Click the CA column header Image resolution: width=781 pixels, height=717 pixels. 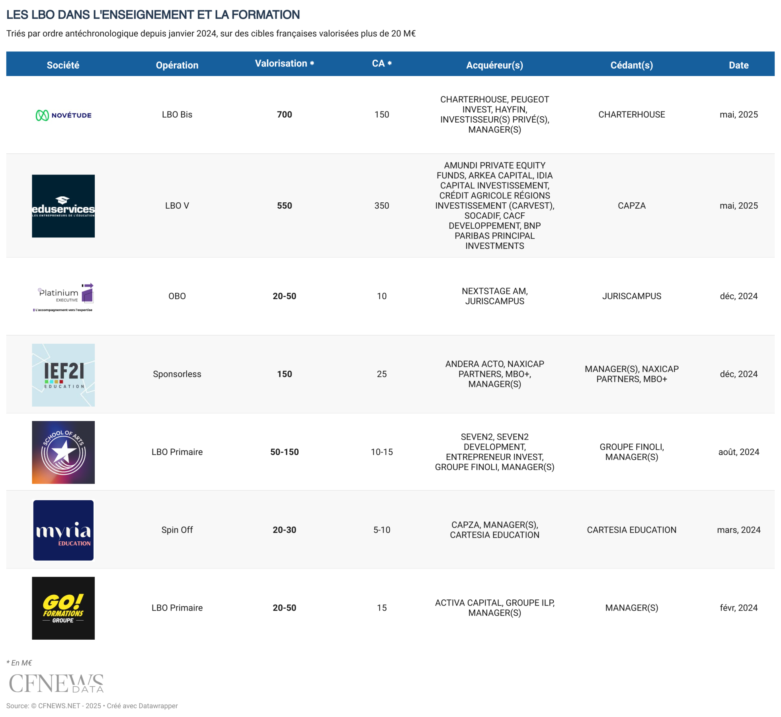pos(382,63)
